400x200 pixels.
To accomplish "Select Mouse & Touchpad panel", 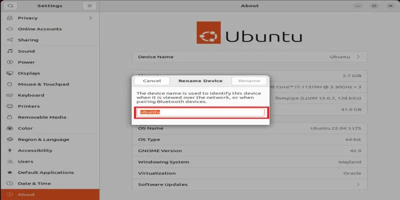I will 49,84.
